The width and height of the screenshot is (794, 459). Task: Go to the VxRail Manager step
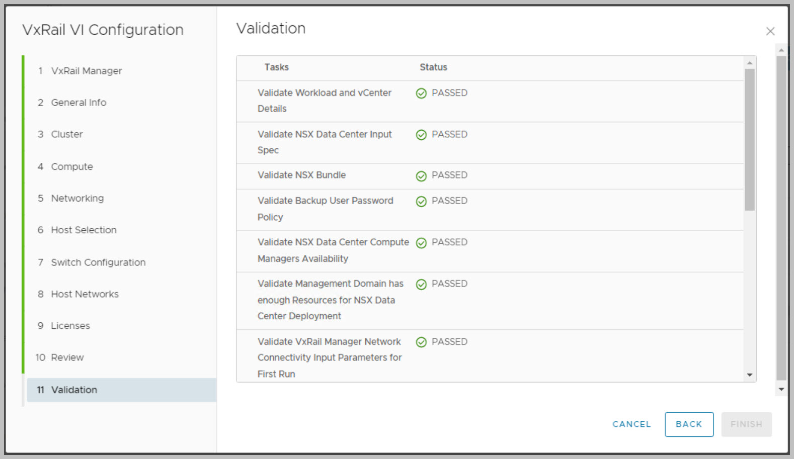(x=86, y=71)
